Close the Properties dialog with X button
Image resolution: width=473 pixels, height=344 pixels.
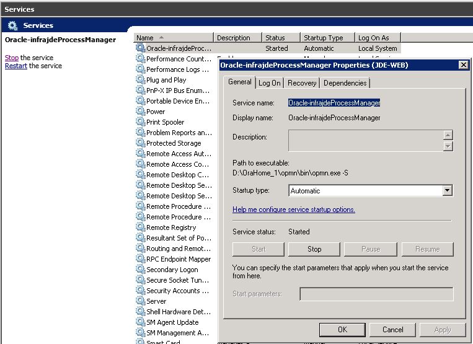[x=463, y=65]
